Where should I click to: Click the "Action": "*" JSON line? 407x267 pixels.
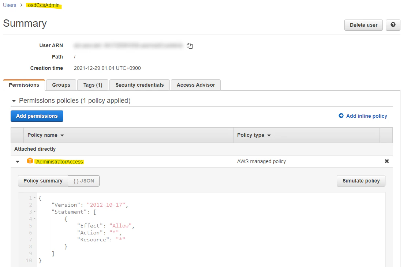pyautogui.click(x=100, y=233)
